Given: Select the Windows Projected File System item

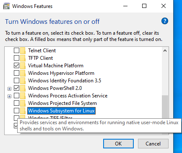Looking at the screenshot, I should pyautogui.click(x=62, y=103).
